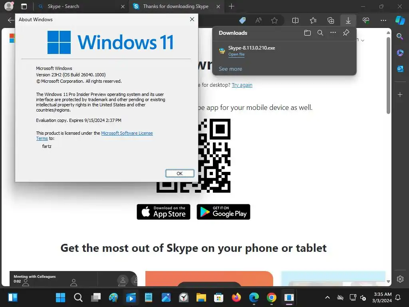
Task: Open clock showing 3:35 AM 3/3/2024
Action: (x=382, y=297)
